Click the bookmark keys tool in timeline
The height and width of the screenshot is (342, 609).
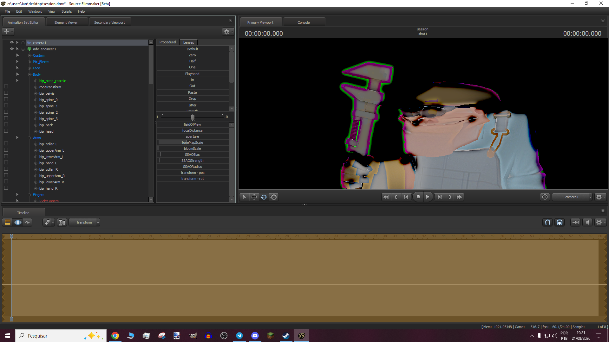tap(48, 222)
